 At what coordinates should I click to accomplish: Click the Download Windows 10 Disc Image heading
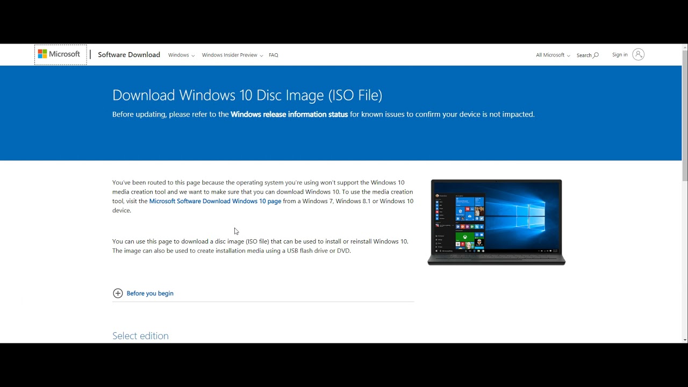pos(247,95)
